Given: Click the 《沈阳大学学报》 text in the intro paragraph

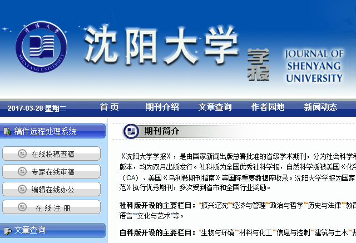Looking at the screenshot, I should tap(146, 156).
